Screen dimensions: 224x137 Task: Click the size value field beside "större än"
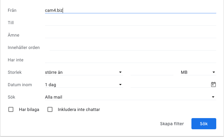[152, 72]
